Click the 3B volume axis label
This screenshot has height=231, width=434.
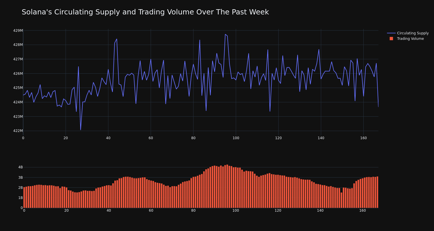click(20, 177)
